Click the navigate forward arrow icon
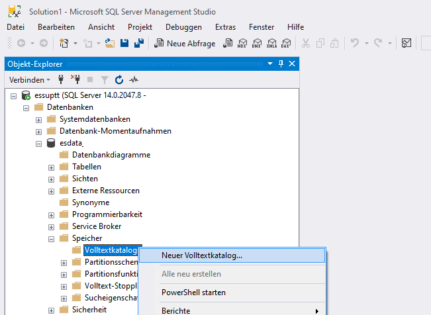The width and height of the screenshot is (431, 315). coord(44,43)
